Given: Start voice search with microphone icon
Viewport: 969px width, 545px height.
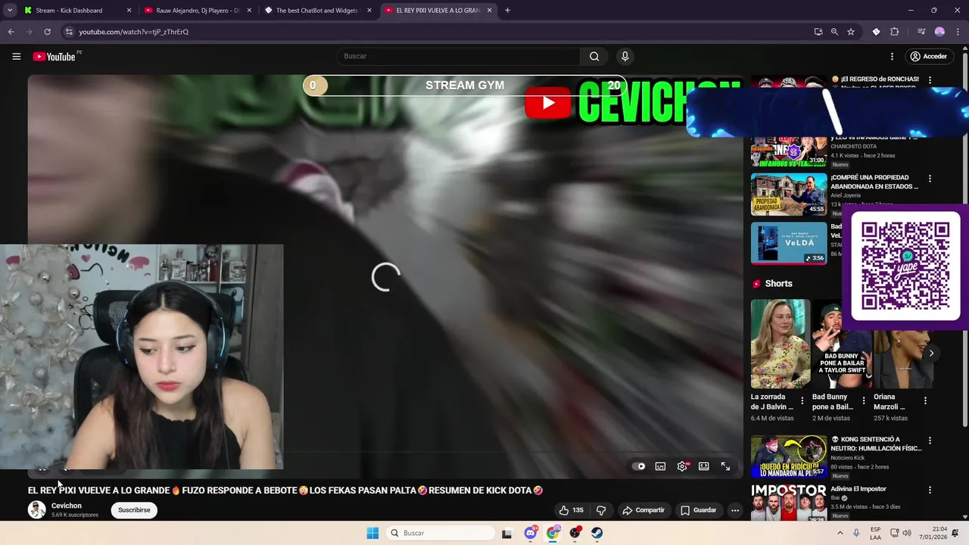Looking at the screenshot, I should [625, 56].
